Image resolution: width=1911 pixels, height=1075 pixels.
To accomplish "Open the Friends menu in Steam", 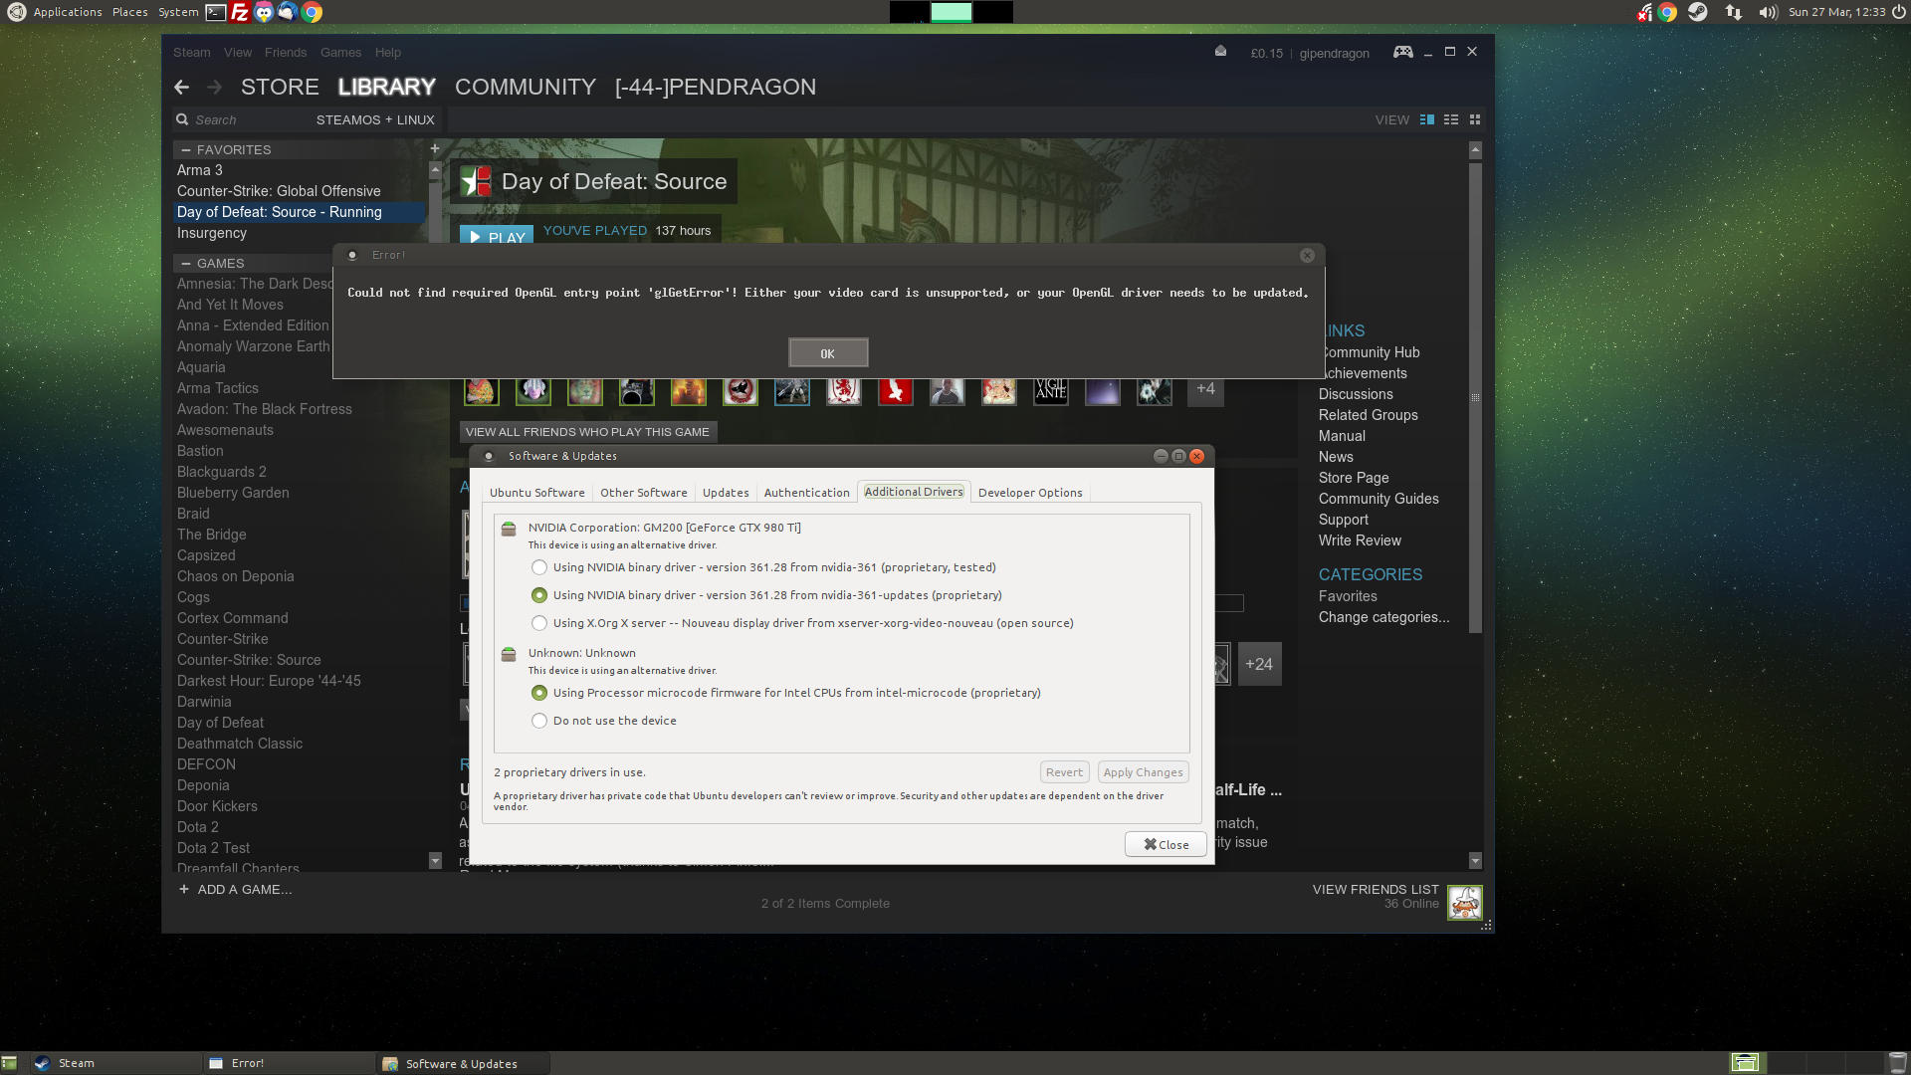I will [x=286, y=52].
